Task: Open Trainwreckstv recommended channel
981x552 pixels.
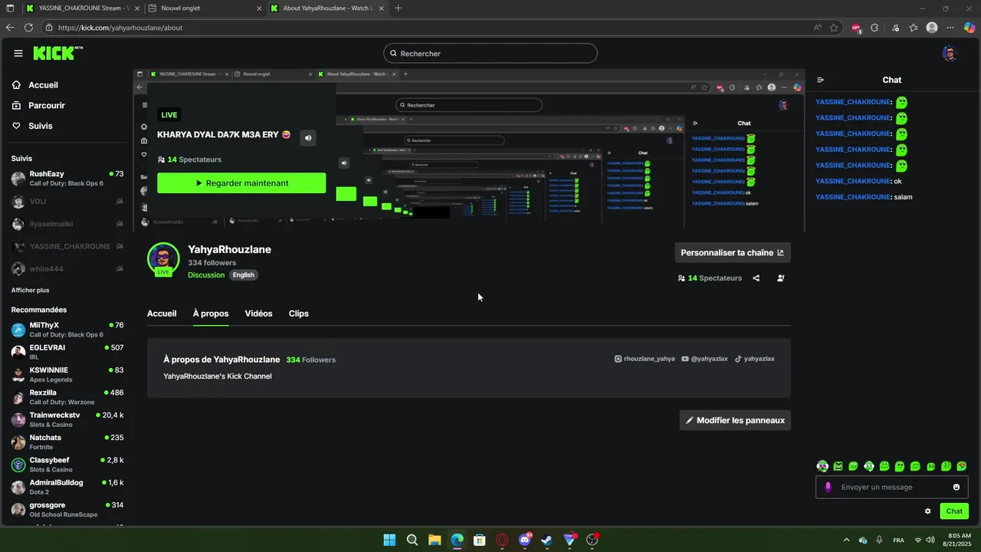Action: tap(67, 419)
